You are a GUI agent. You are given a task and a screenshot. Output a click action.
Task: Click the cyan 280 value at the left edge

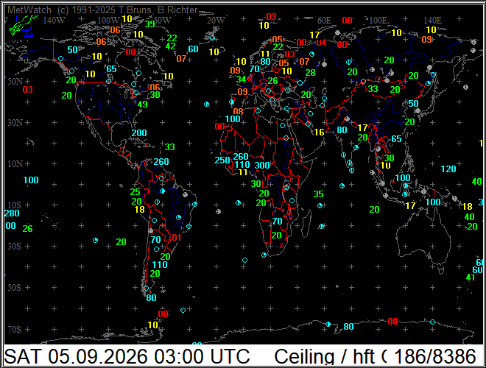[12, 213]
